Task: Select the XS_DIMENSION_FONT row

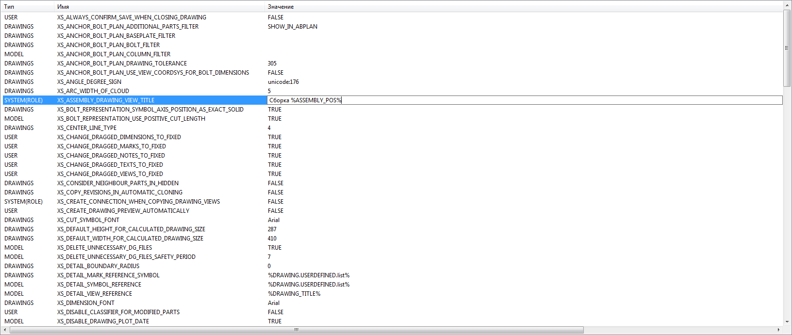Action: pyautogui.click(x=86, y=303)
